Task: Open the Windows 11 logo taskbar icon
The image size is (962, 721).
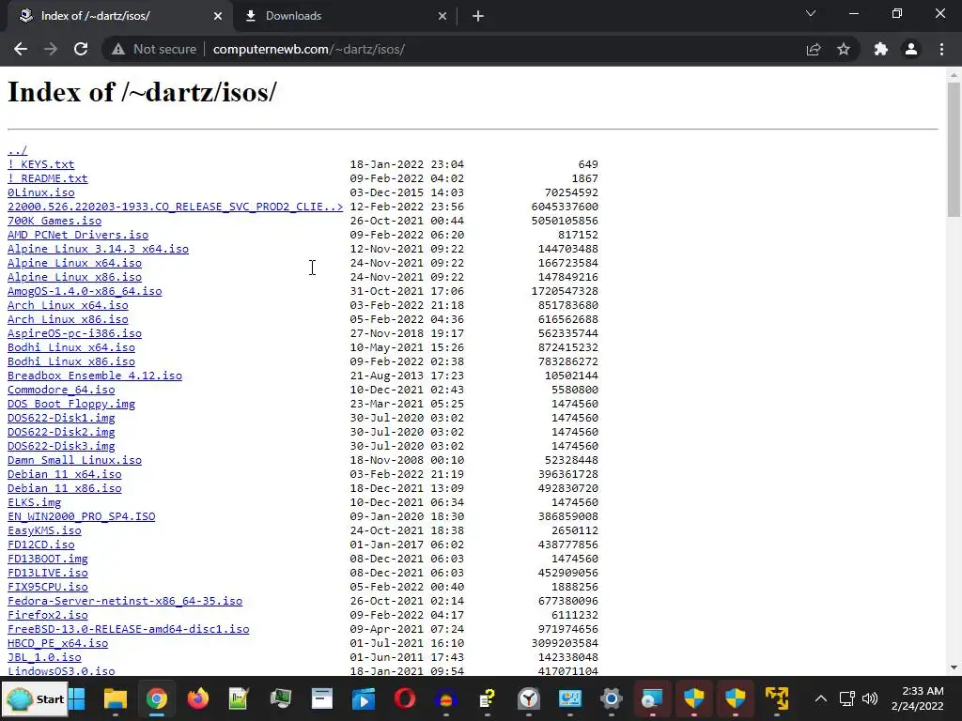Action: click(77, 698)
